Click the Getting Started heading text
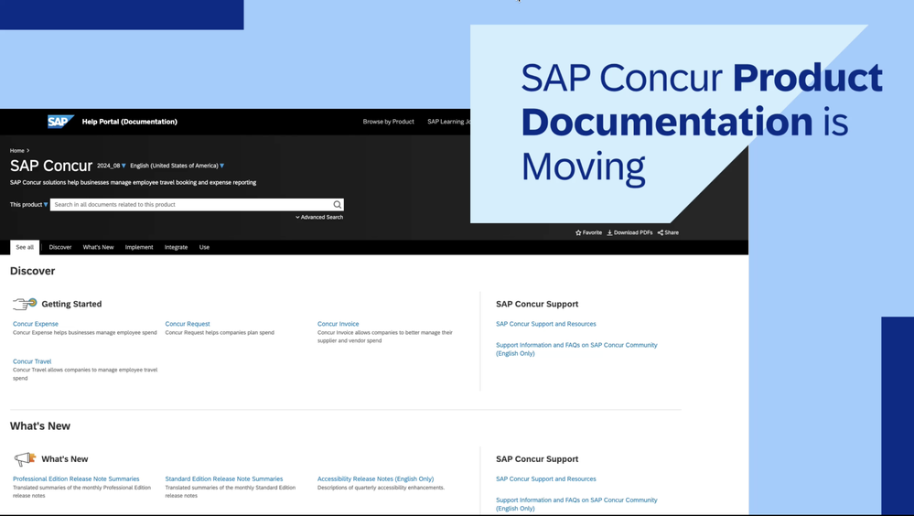The width and height of the screenshot is (914, 516). tap(71, 304)
